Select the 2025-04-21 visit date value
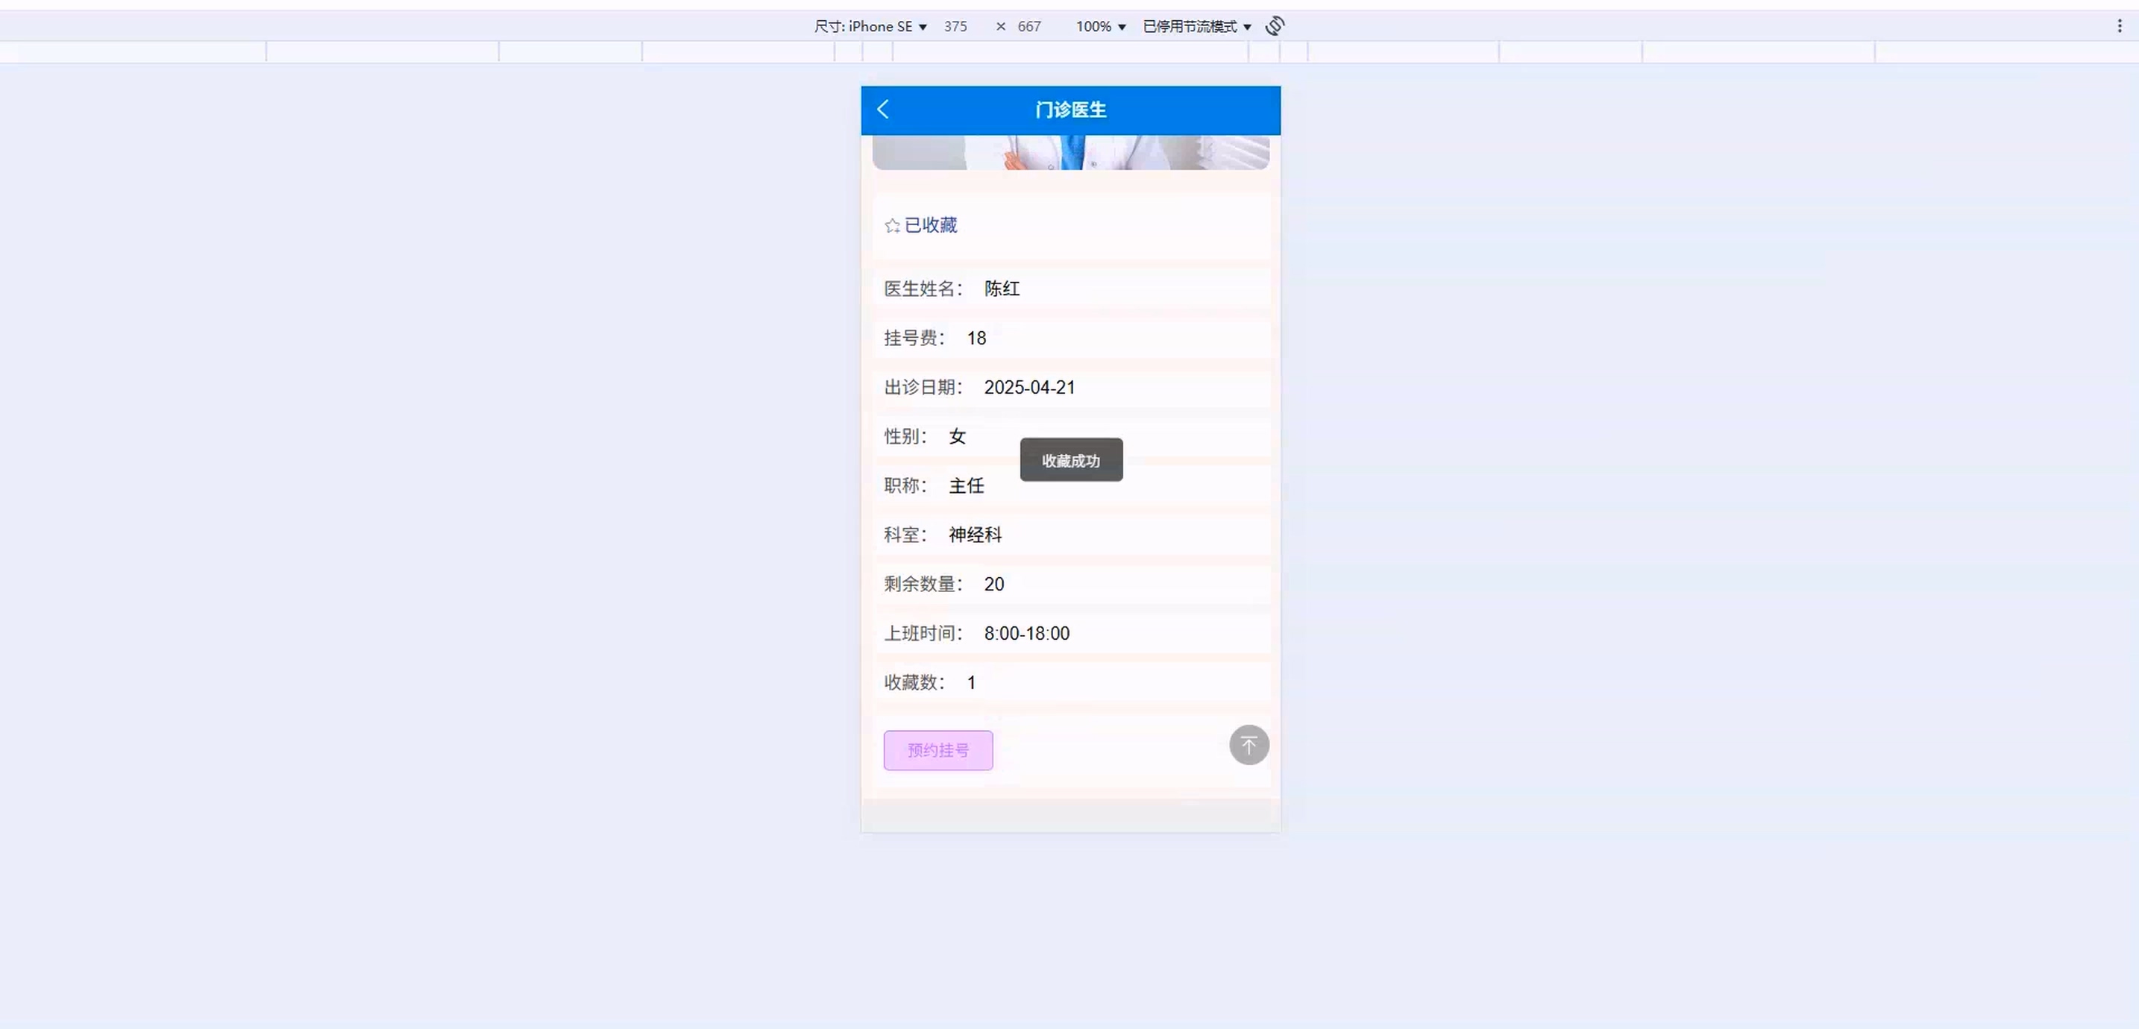2139x1029 pixels. tap(1028, 387)
